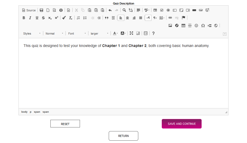Insert a selection field element

188,10
